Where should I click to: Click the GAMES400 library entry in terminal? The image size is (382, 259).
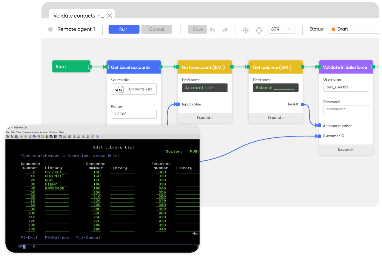click(x=55, y=188)
